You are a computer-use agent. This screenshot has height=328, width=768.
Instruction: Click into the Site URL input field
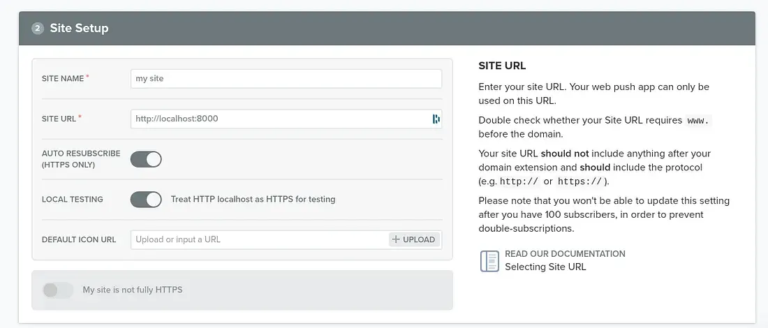(279, 119)
